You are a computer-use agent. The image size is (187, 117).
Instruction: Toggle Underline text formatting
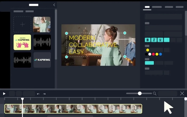point(160,40)
